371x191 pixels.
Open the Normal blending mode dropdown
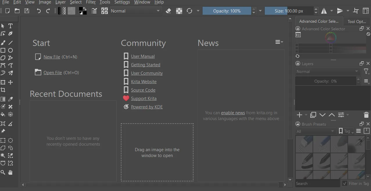coord(135,11)
